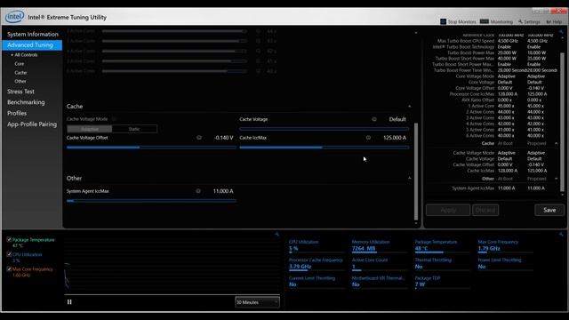Pause the monitoring graph
The height and width of the screenshot is (320, 569).
click(69, 302)
